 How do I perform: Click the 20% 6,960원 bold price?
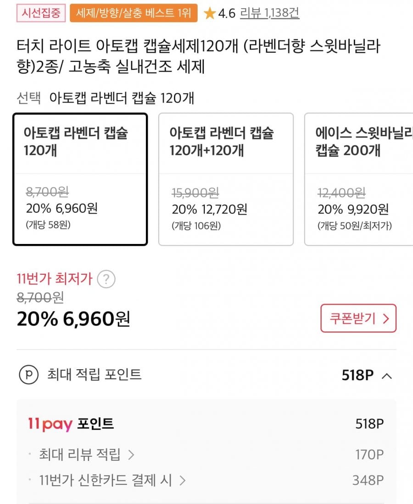pyautogui.click(x=73, y=319)
